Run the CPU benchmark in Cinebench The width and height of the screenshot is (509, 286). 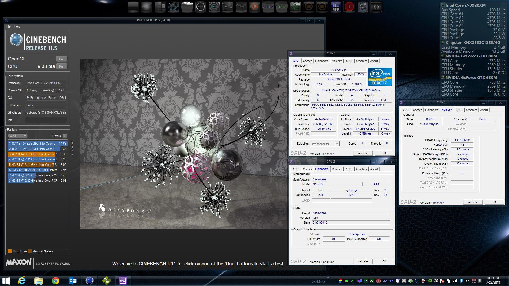tap(62, 66)
